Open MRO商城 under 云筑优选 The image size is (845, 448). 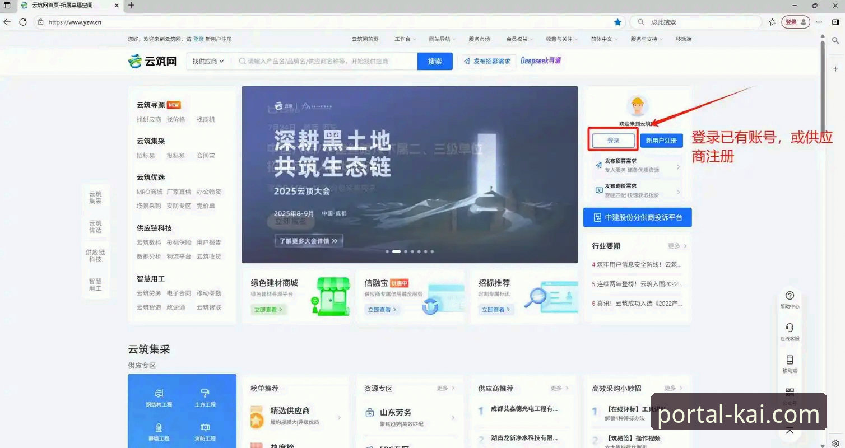(x=150, y=192)
